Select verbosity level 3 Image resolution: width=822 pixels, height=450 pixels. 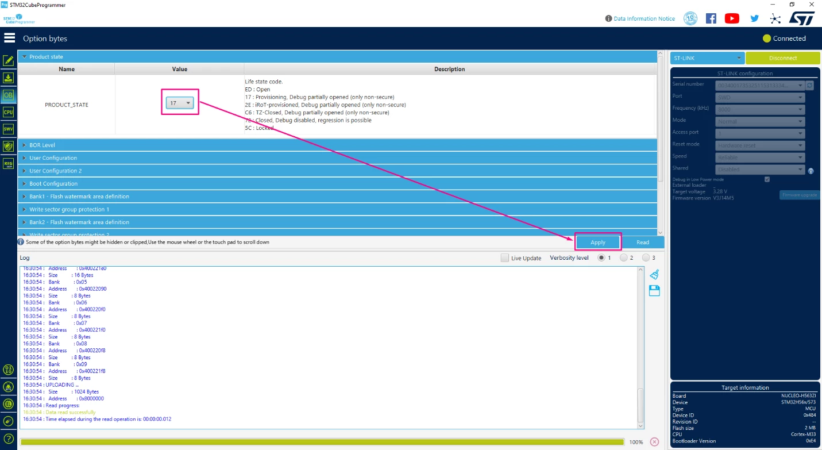coord(646,257)
